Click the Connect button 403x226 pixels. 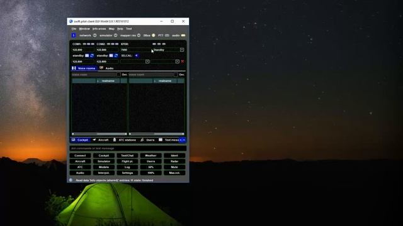click(x=80, y=156)
